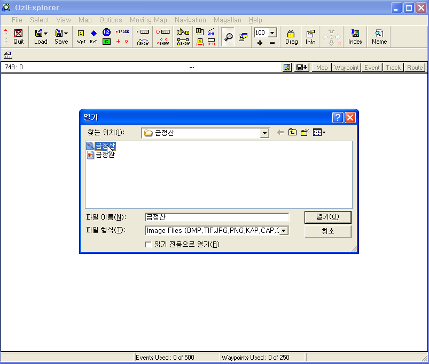Viewport: 429px width, 364px height.
Task: Expand the Save dropdown arrow
Action: point(66,34)
